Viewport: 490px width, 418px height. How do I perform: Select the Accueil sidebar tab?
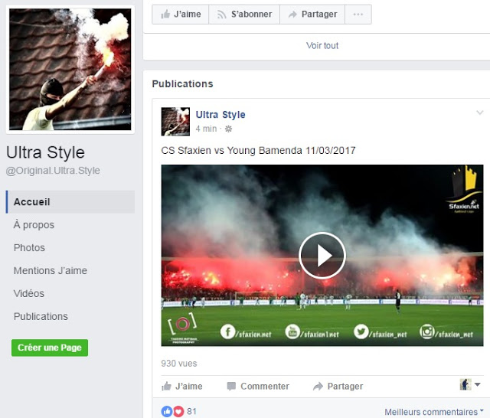pos(70,202)
